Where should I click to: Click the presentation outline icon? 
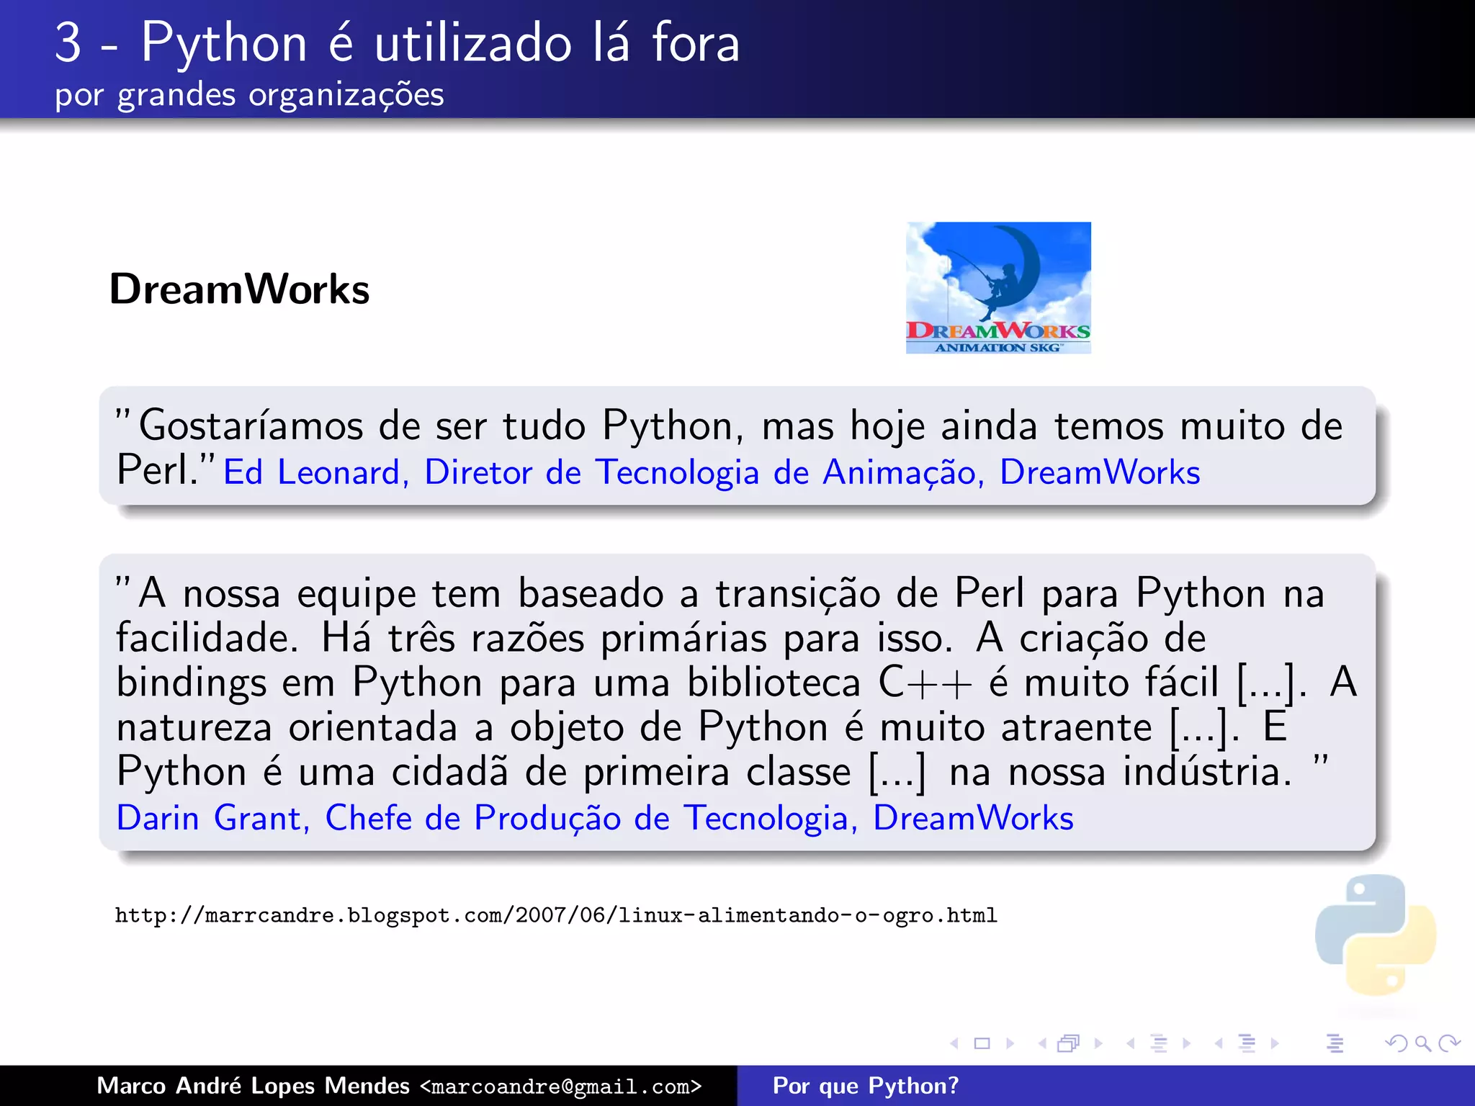coord(1335,1043)
